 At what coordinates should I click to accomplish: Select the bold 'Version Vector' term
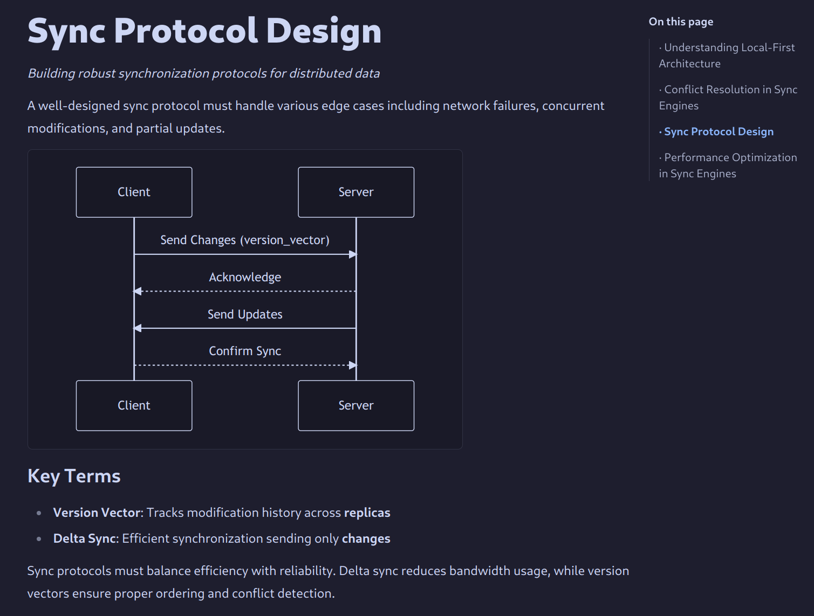tap(96, 513)
